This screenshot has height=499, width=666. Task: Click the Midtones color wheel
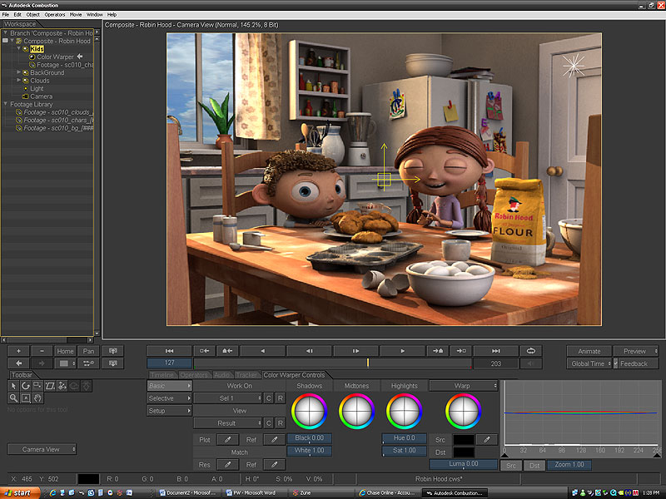[x=356, y=411]
